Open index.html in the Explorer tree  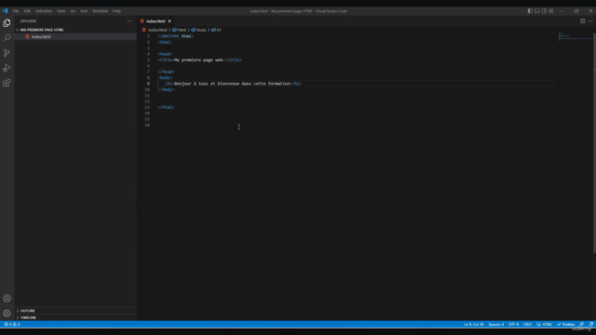(41, 37)
